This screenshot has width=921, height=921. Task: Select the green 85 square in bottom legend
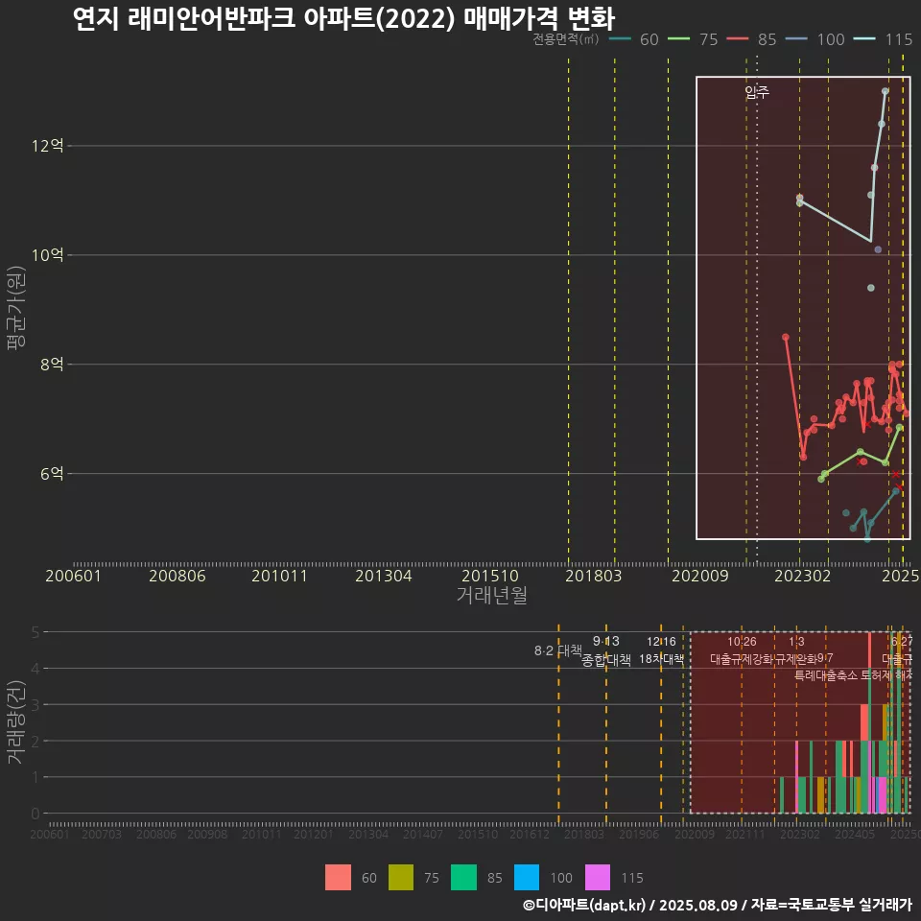click(463, 878)
